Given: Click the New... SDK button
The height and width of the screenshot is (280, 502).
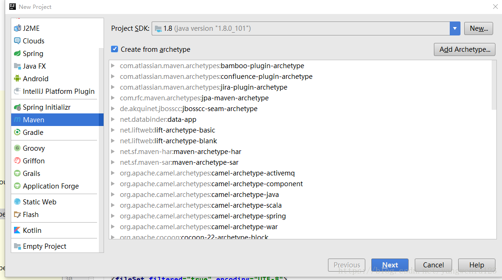Looking at the screenshot, I should coord(479,28).
